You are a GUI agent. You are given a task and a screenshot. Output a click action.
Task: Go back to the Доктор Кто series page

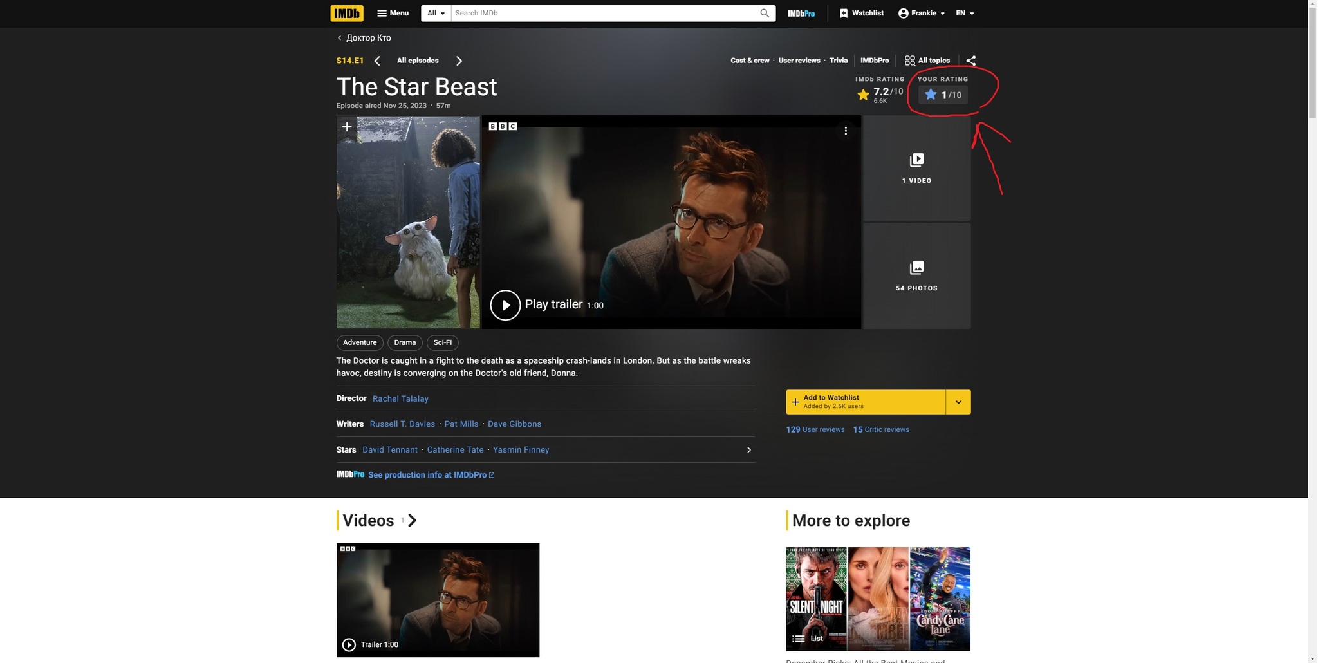point(364,38)
